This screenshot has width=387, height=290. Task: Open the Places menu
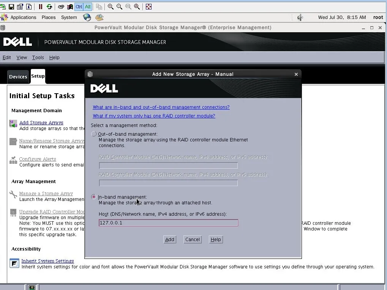coord(49,17)
